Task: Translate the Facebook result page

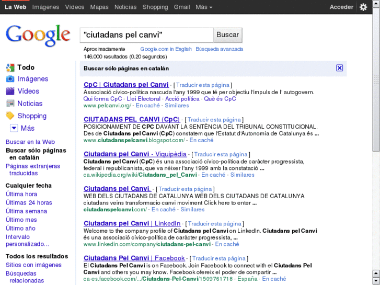Action: click(x=219, y=258)
